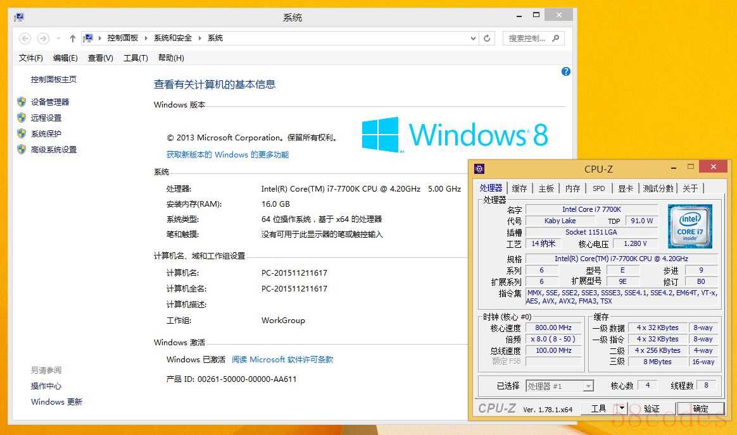Open recent locations dropdown beside Forward arrow
The width and height of the screenshot is (737, 435).
58,39
